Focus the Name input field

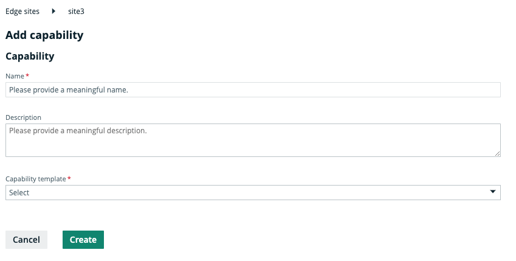coord(253,90)
